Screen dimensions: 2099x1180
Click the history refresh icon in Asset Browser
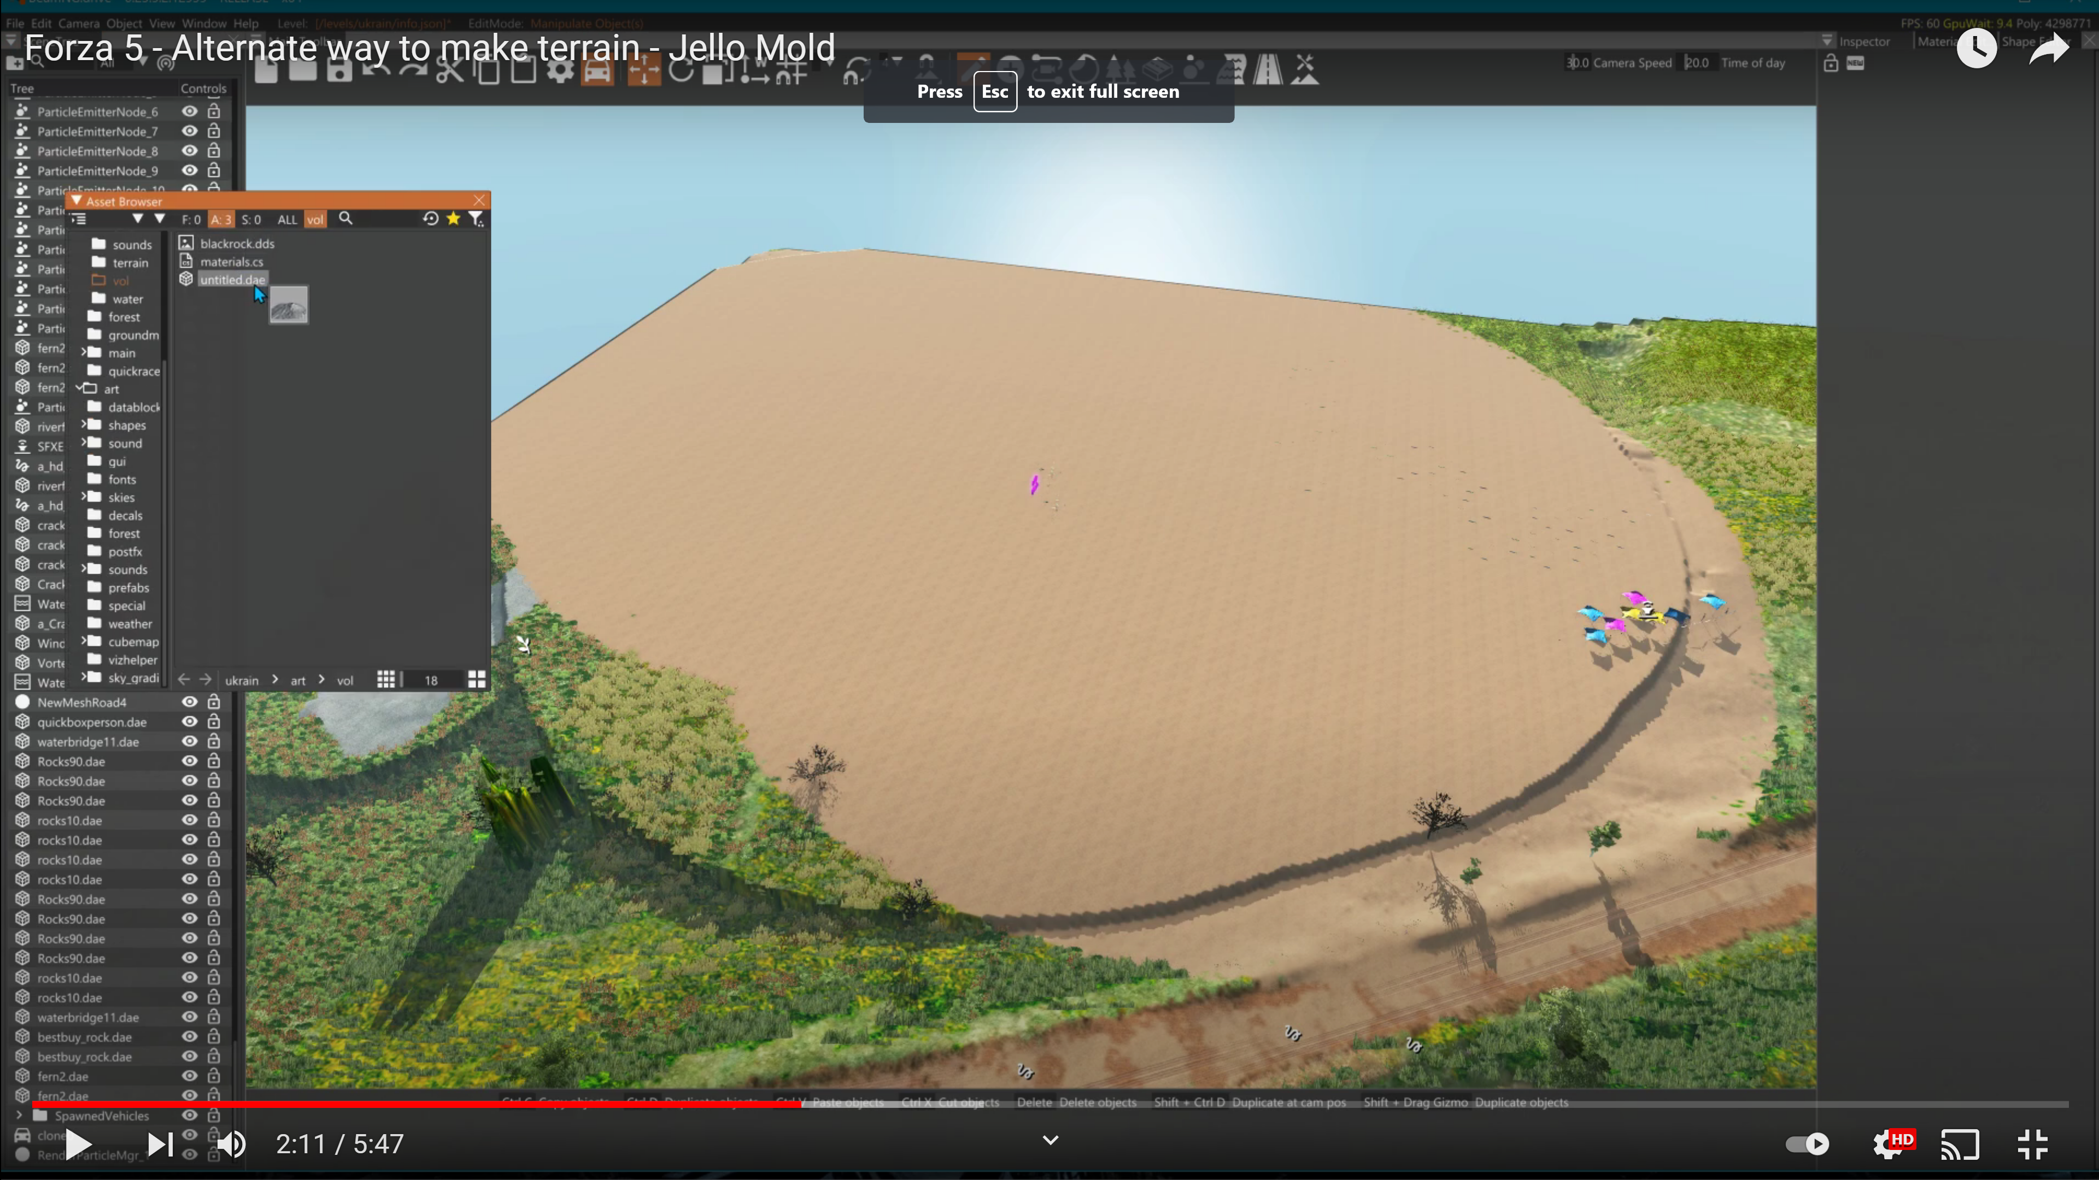click(430, 219)
